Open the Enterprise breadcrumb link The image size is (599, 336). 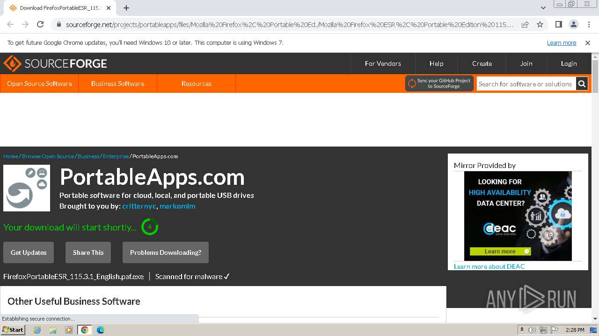(116, 156)
